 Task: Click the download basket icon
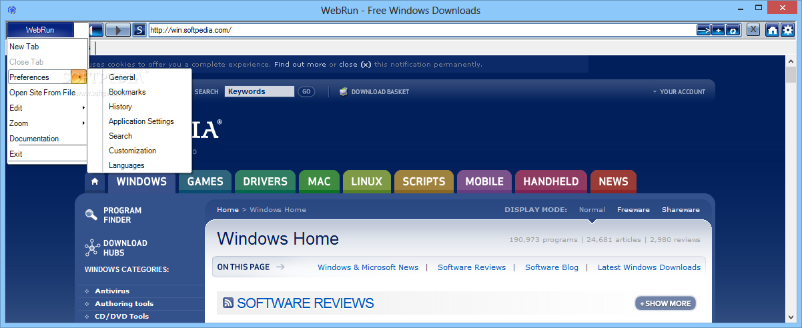[x=344, y=92]
